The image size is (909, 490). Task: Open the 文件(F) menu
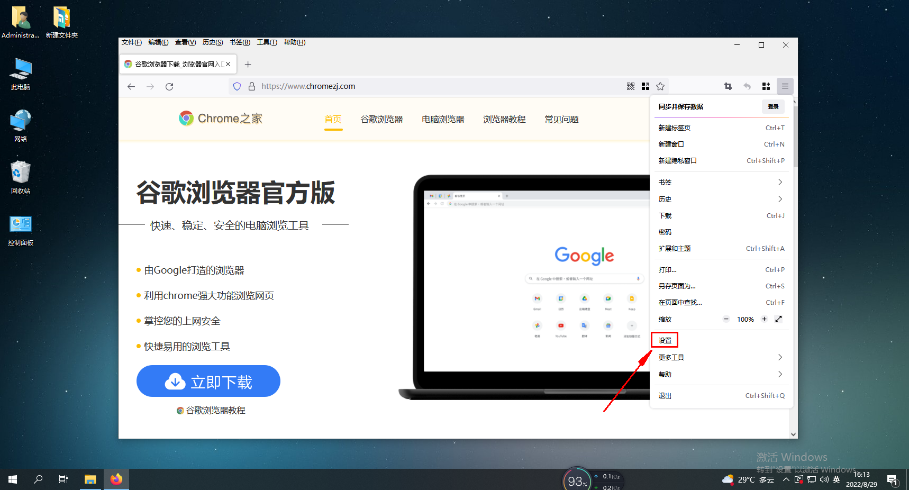click(132, 42)
